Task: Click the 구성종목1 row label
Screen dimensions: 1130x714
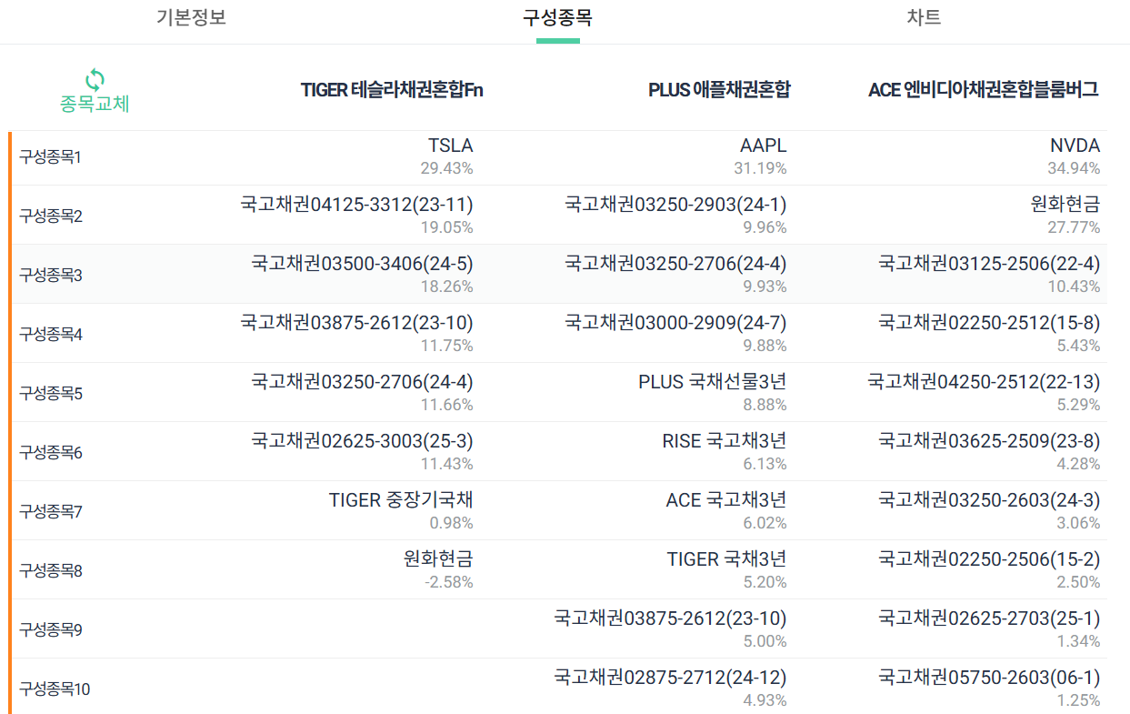Action: tap(50, 157)
